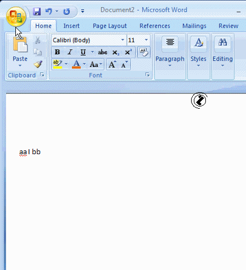The image size is (246, 270).
Task: Expand the font name dropdown arrow
Action: (x=123, y=40)
